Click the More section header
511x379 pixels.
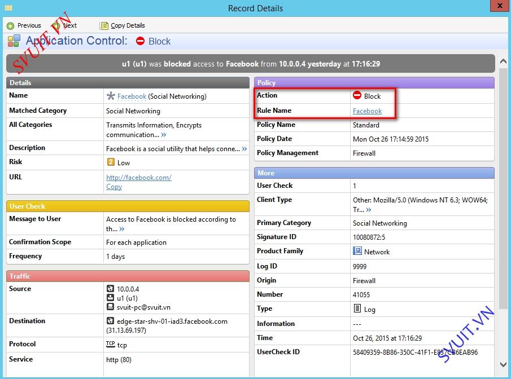374,173
